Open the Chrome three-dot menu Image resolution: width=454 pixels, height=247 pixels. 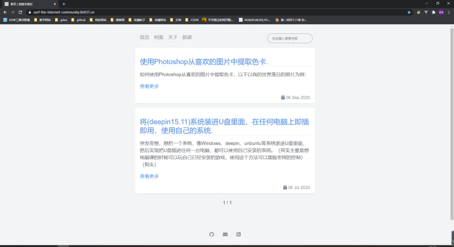[x=449, y=12]
